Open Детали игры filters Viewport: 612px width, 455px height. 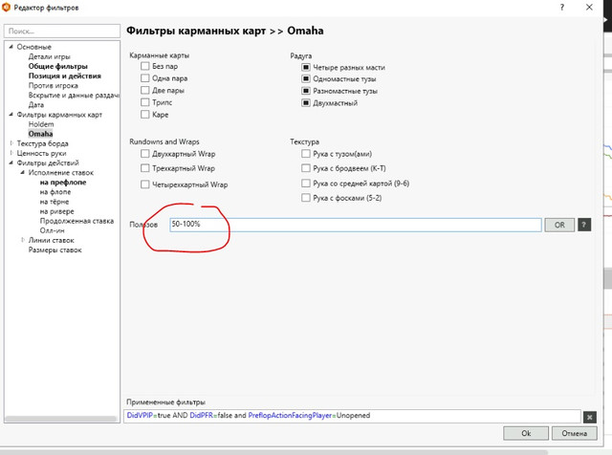click(x=49, y=56)
